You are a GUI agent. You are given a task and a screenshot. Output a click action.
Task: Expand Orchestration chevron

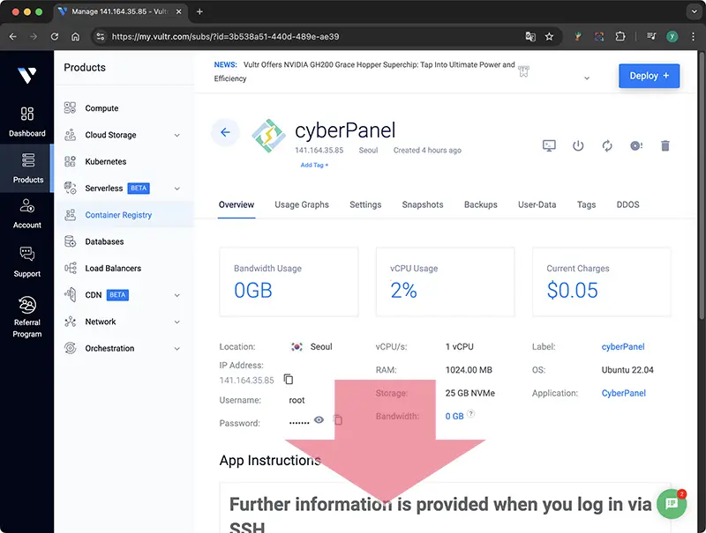[177, 349]
